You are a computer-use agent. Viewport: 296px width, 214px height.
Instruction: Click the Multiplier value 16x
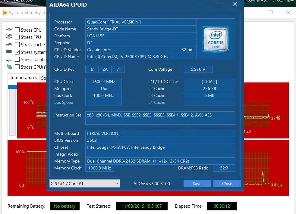pyautogui.click(x=103, y=88)
